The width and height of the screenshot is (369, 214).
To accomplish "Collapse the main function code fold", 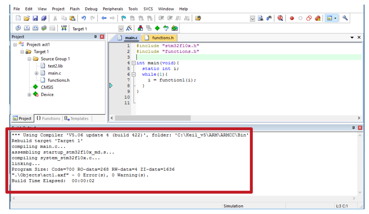I will point(134,63).
